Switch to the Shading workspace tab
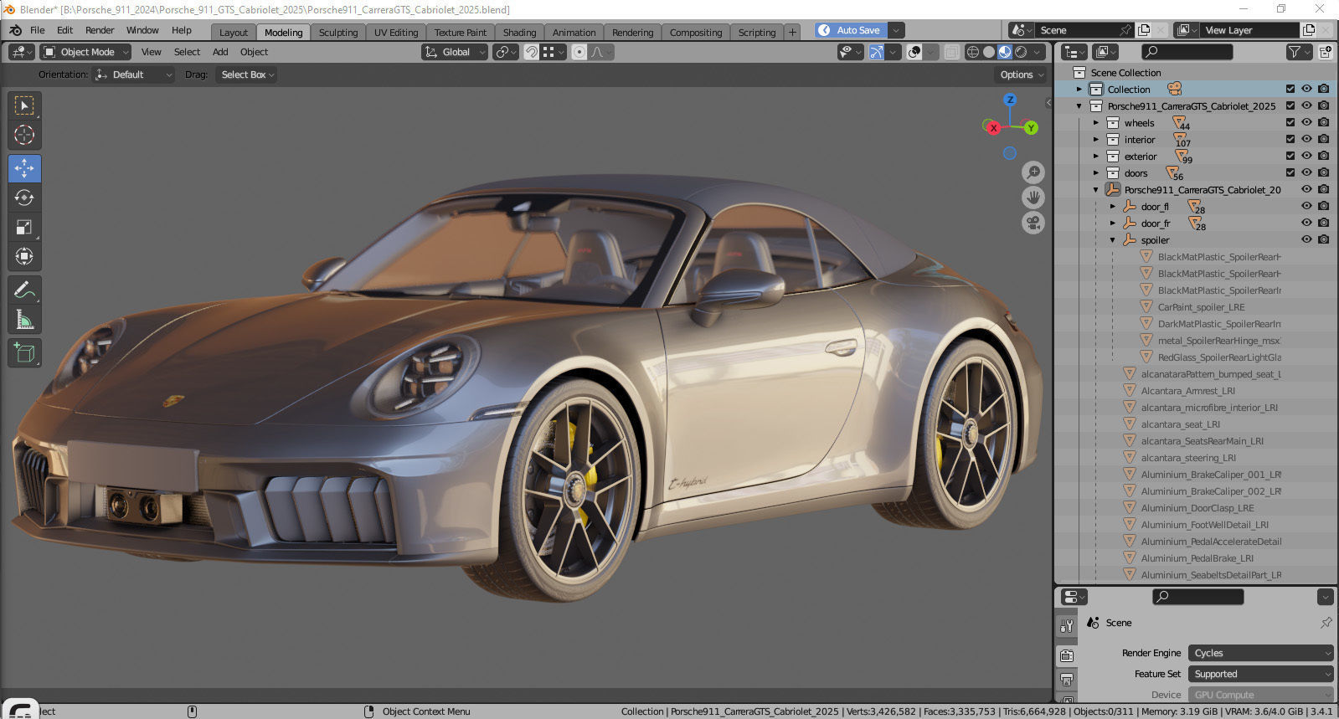The image size is (1339, 719). (519, 33)
